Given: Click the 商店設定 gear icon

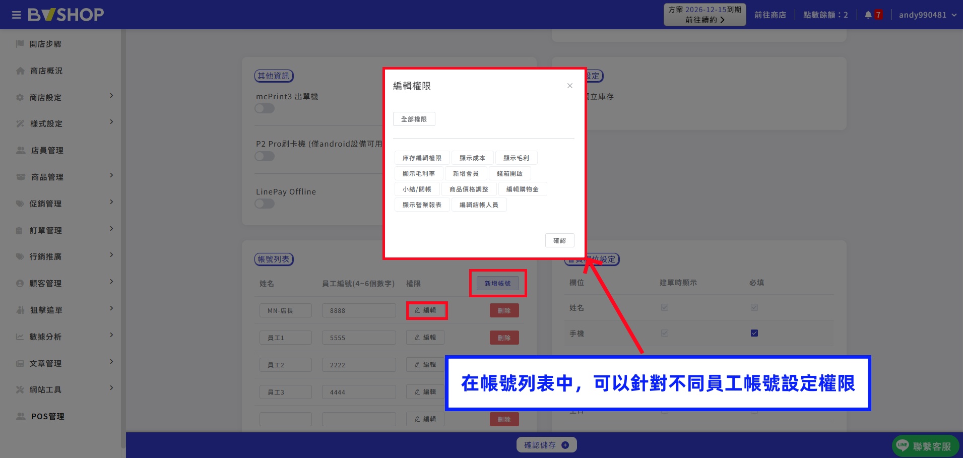Looking at the screenshot, I should click(20, 97).
